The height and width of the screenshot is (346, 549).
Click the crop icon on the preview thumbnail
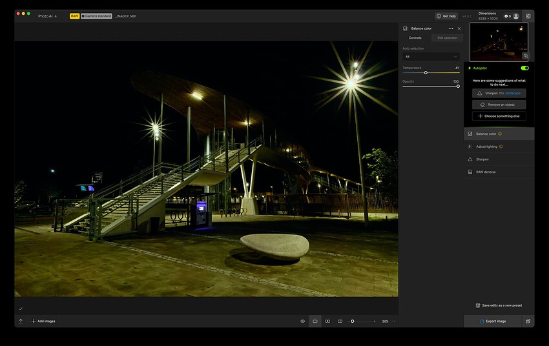coord(525,56)
